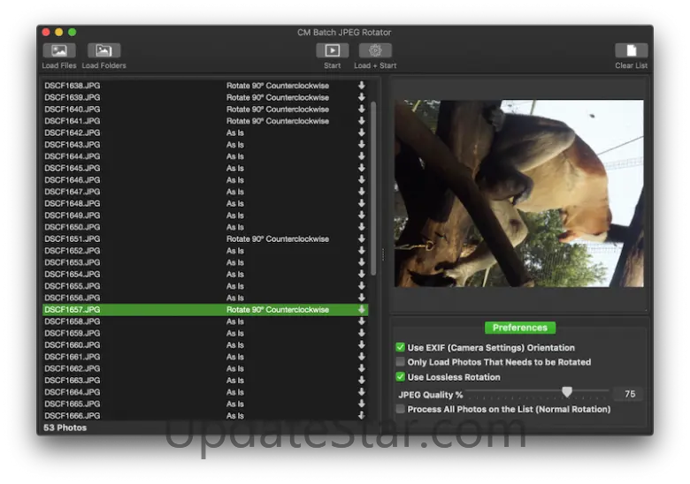Click Rotate 90° Counterclockwise for DSCF1639.JPG

(x=278, y=97)
